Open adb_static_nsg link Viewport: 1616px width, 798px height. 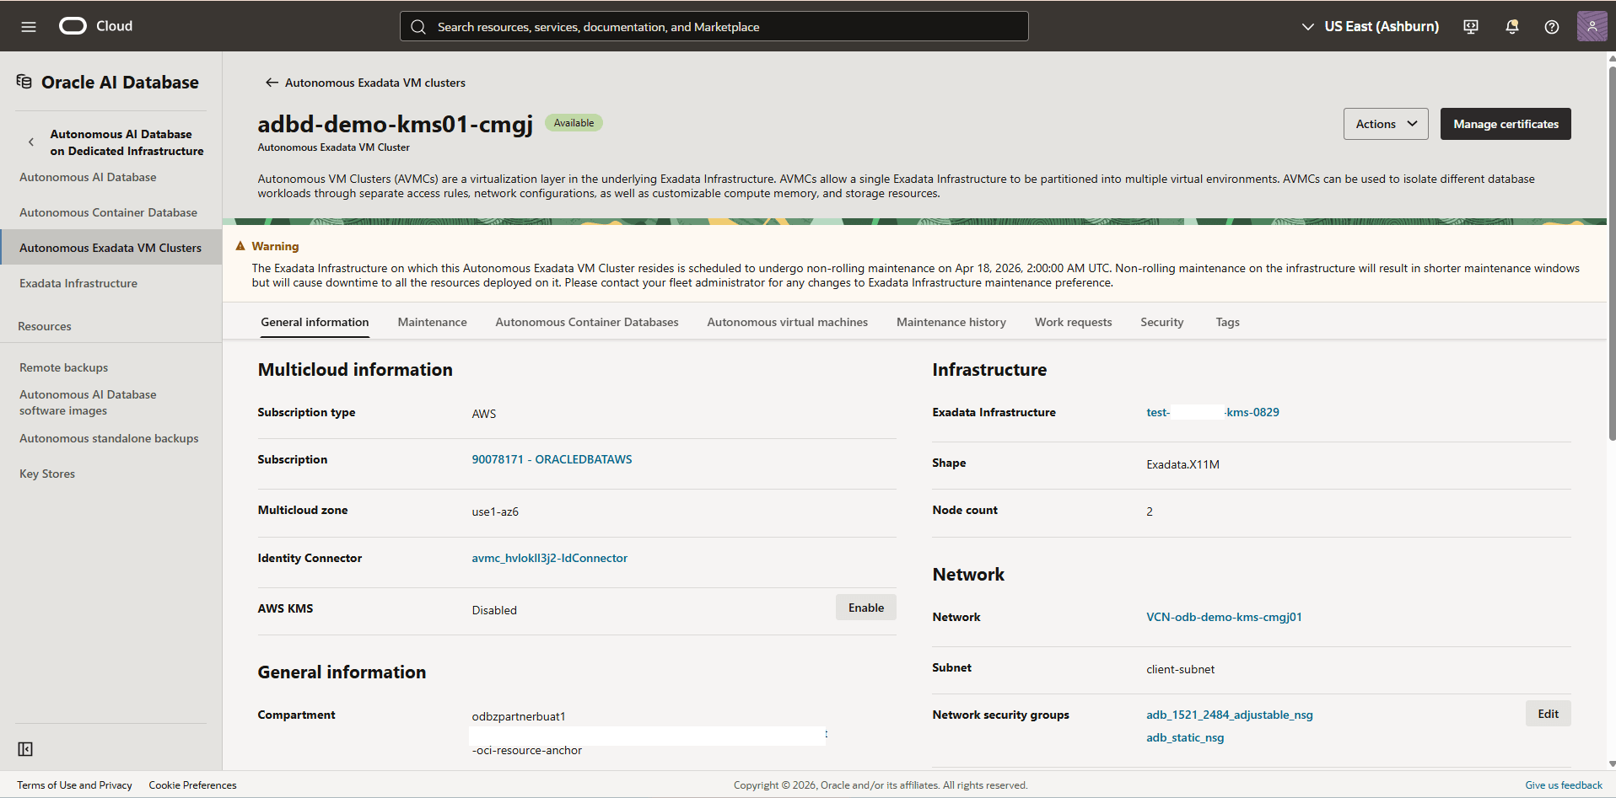pos(1185,737)
